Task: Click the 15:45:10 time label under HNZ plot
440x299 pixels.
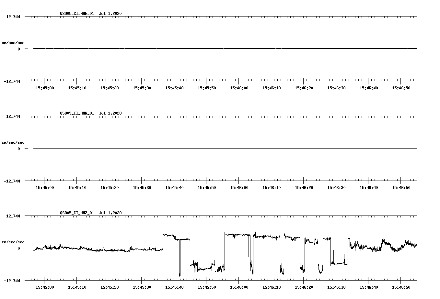Action: pos(77,287)
